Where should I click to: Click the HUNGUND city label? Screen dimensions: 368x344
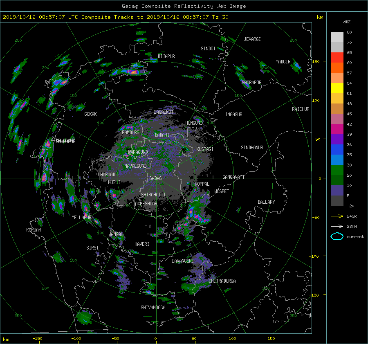coord(194,123)
